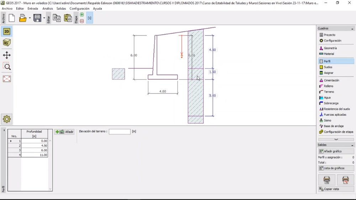Image resolution: width=356 pixels, height=200 pixels.
Task: Switch to 3D view
Action: 6,43
